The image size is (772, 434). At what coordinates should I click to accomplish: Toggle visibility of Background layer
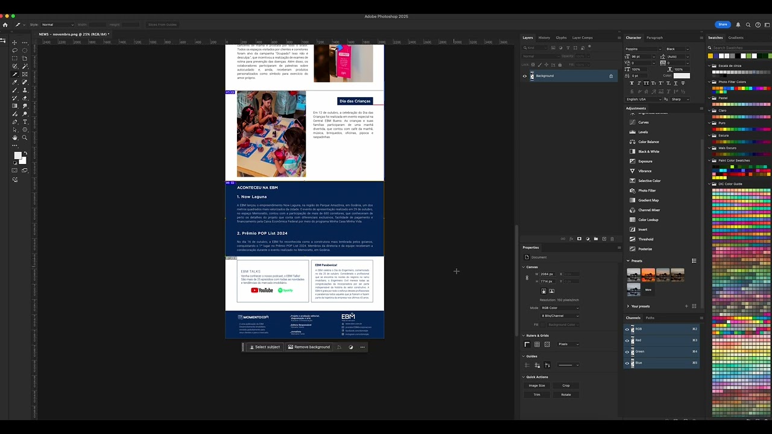[x=524, y=76]
